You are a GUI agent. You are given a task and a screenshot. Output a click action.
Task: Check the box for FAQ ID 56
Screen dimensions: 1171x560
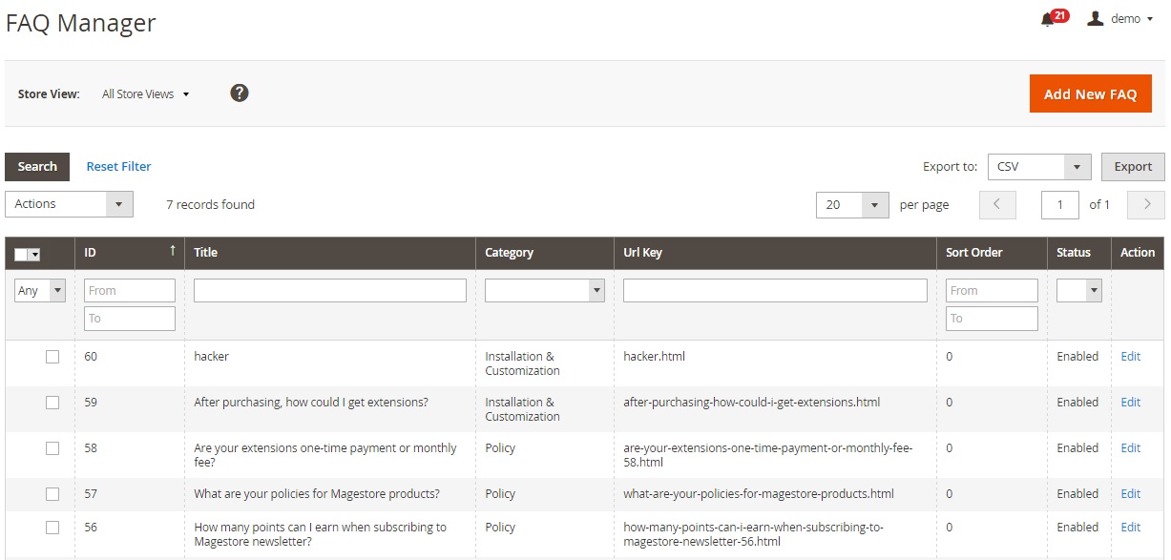pos(52,528)
